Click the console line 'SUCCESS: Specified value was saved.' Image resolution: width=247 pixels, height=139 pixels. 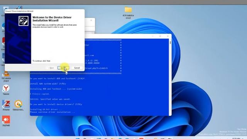(x=50, y=99)
